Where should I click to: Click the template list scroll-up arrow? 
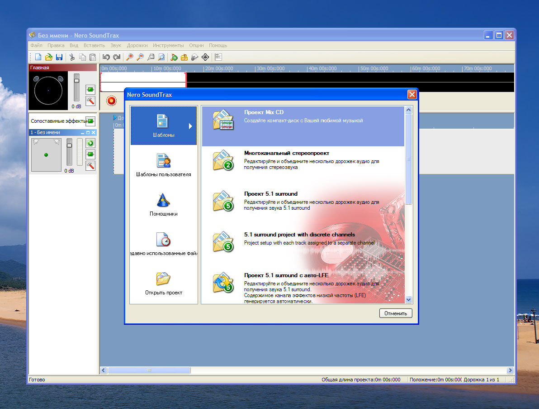[408, 110]
